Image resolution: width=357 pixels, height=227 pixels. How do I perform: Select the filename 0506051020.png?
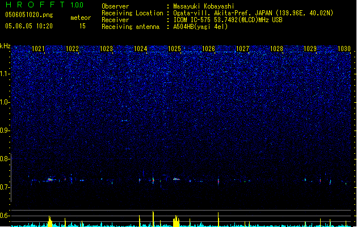point(29,15)
